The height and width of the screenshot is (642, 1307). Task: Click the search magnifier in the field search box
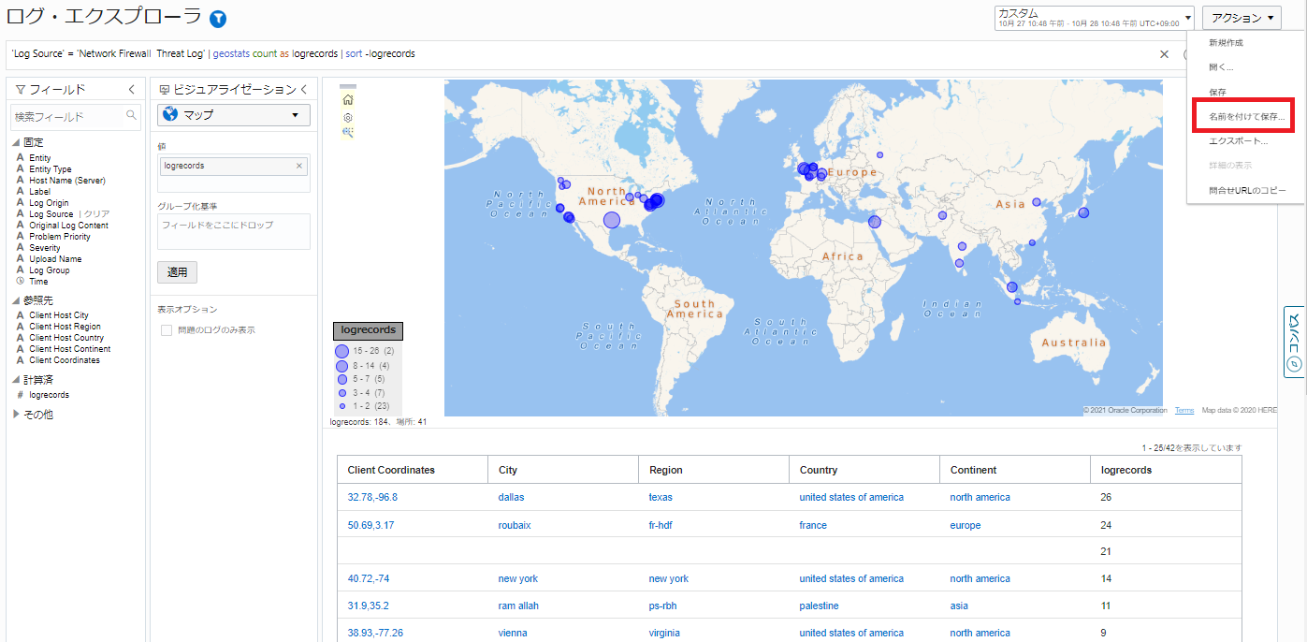coord(132,116)
